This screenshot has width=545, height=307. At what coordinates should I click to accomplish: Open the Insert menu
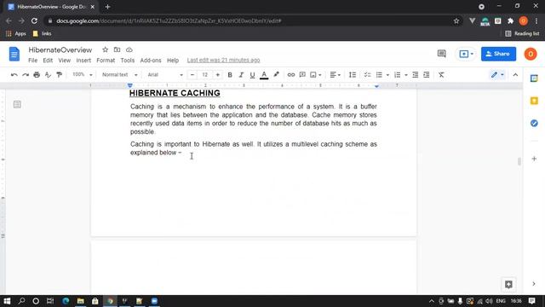(x=83, y=61)
